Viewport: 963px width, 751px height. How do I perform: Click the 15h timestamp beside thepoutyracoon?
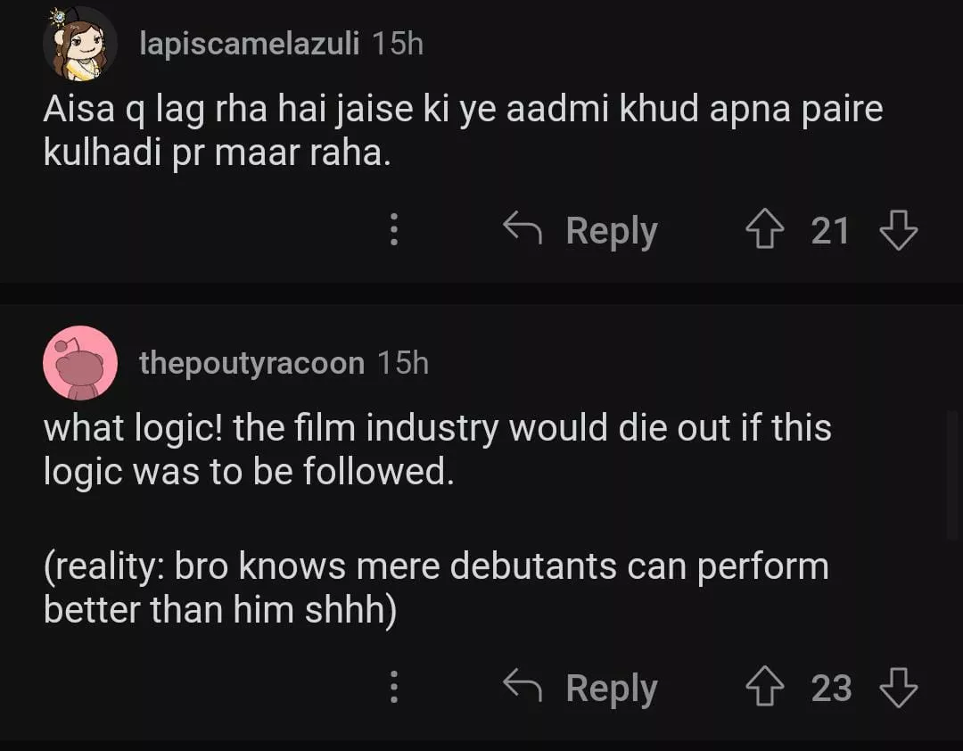click(x=403, y=363)
